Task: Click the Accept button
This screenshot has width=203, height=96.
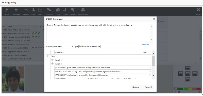Action: [x=136, y=87]
